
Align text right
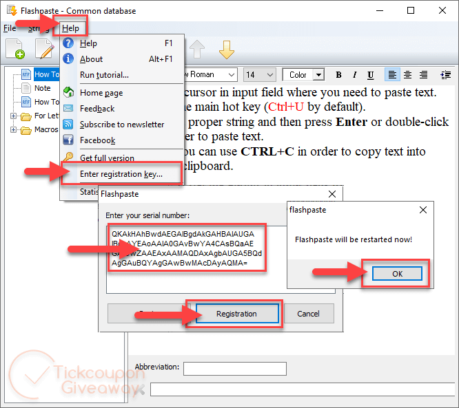coord(423,75)
